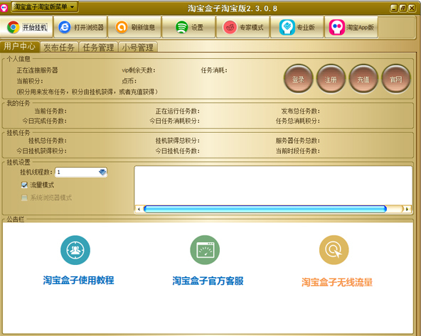Click the 当前积分 label

point(30,81)
